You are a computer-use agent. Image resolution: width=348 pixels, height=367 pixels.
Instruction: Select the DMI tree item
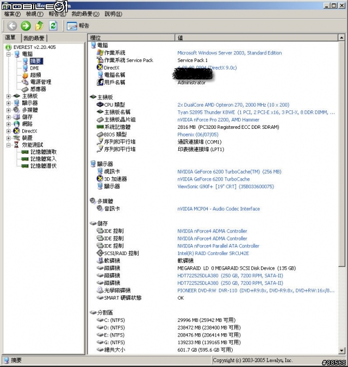[x=34, y=69]
